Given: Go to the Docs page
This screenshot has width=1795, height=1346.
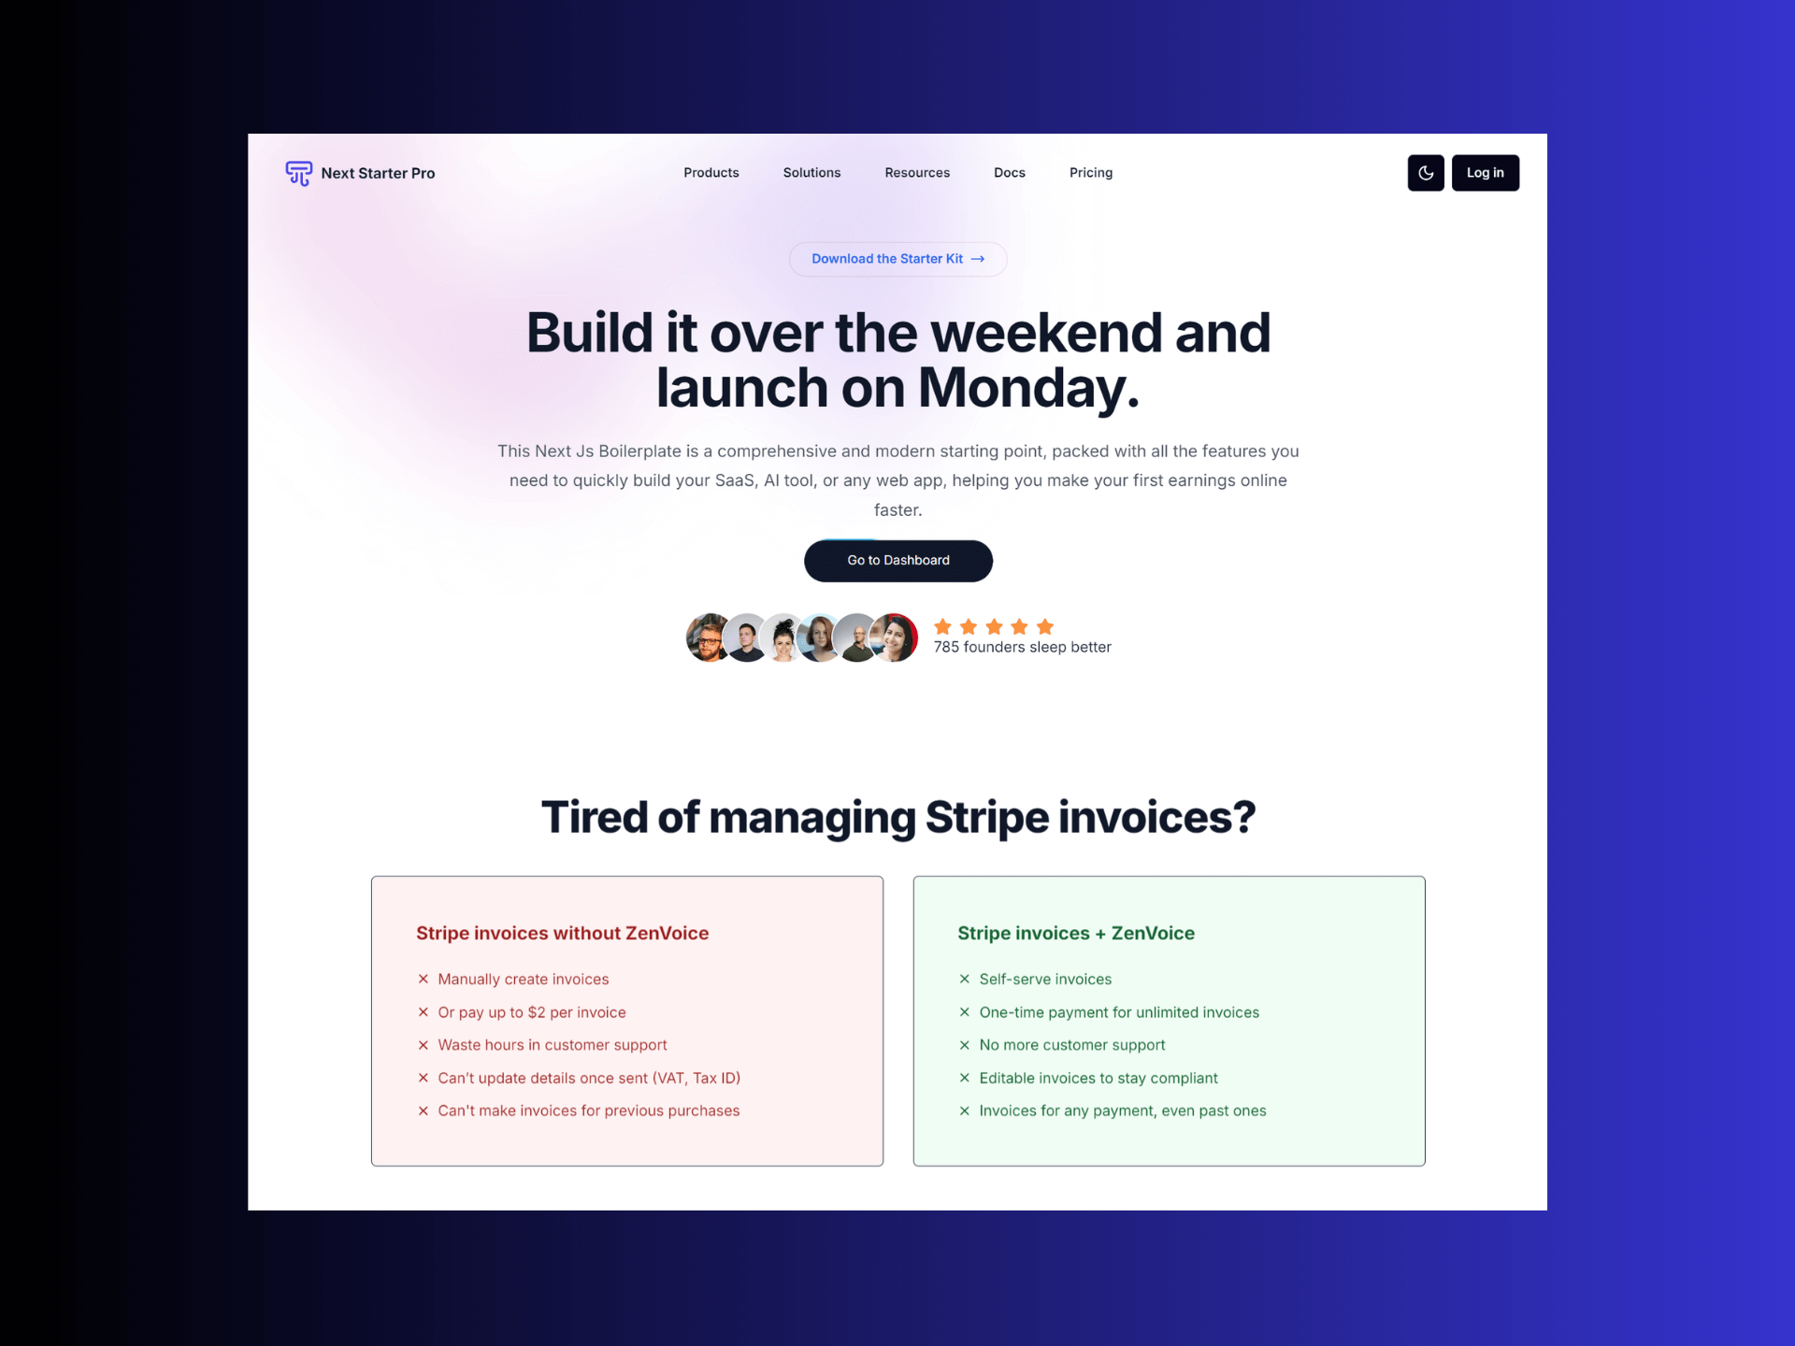Looking at the screenshot, I should (x=1009, y=173).
